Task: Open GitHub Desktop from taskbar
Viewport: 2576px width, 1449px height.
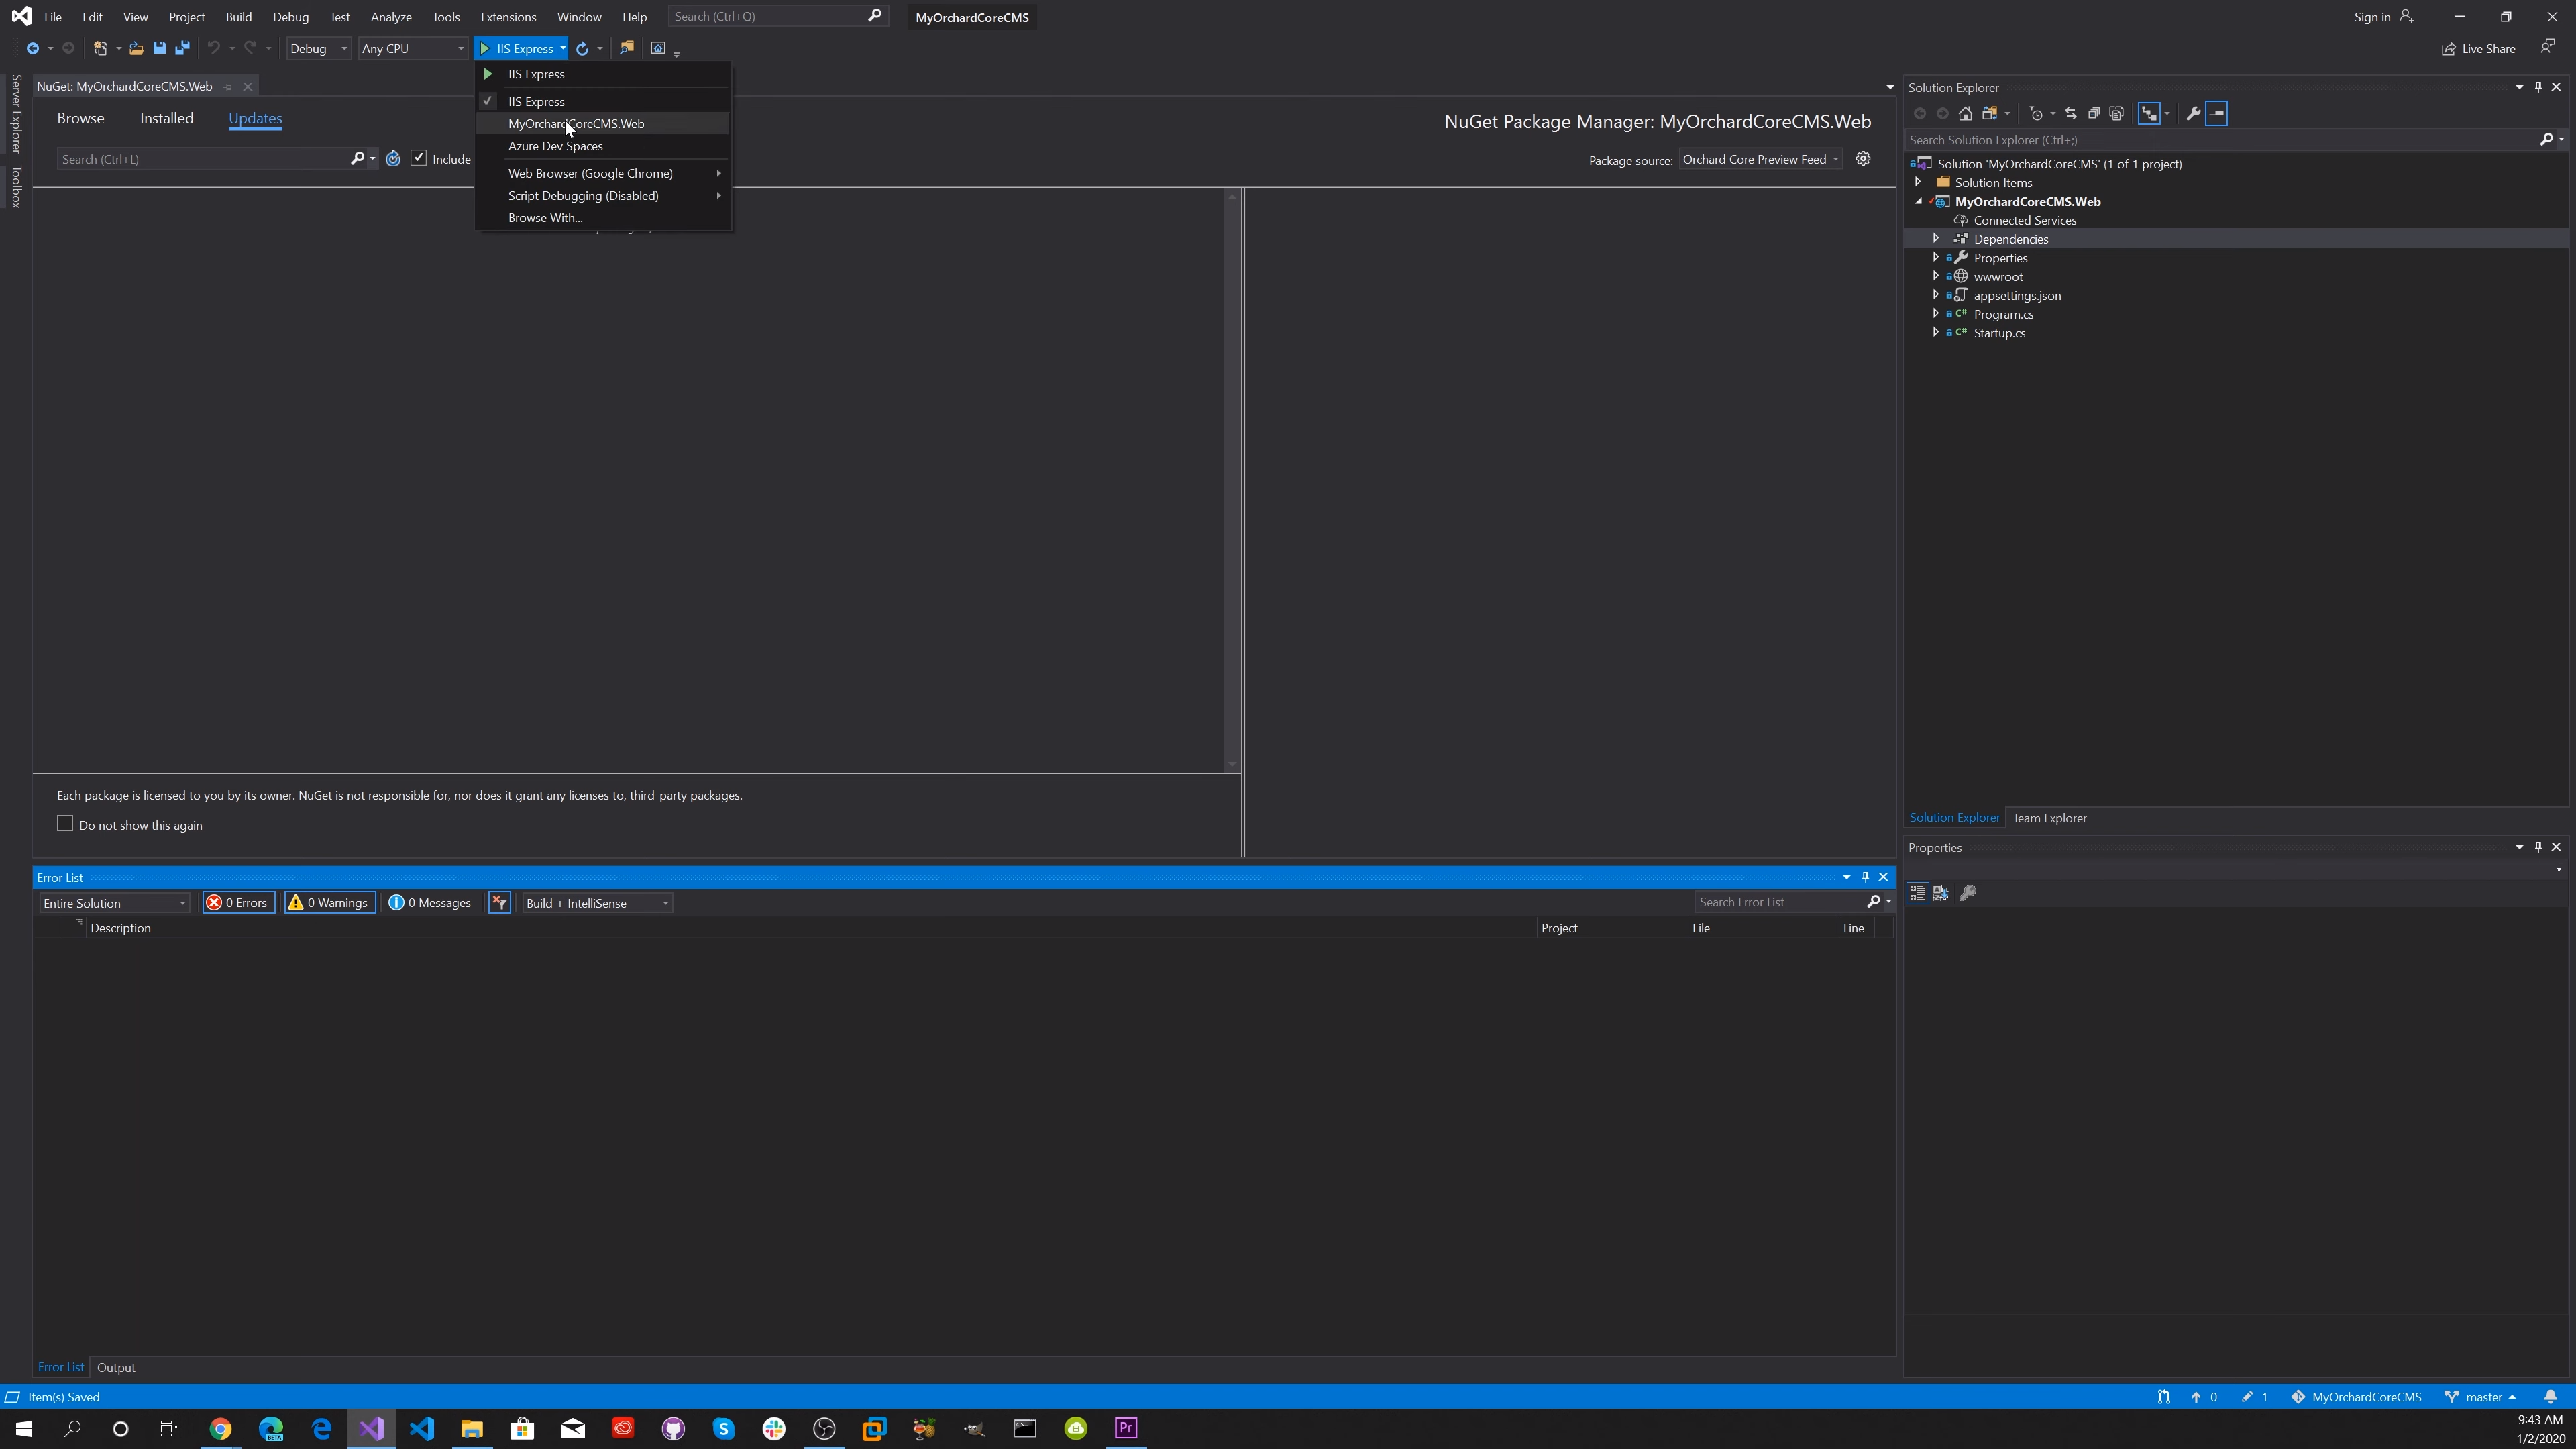Action: 673,1428
